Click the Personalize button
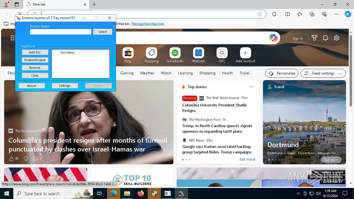Viewport: 354px width, 199px height. [282, 73]
